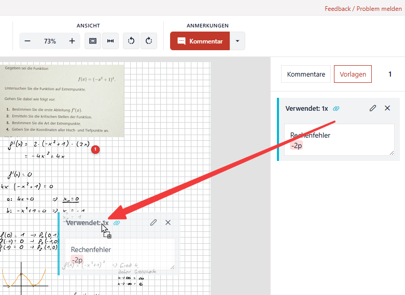405x295 pixels.
Task: Click the link icon on the dragged template card
Action: 117,223
